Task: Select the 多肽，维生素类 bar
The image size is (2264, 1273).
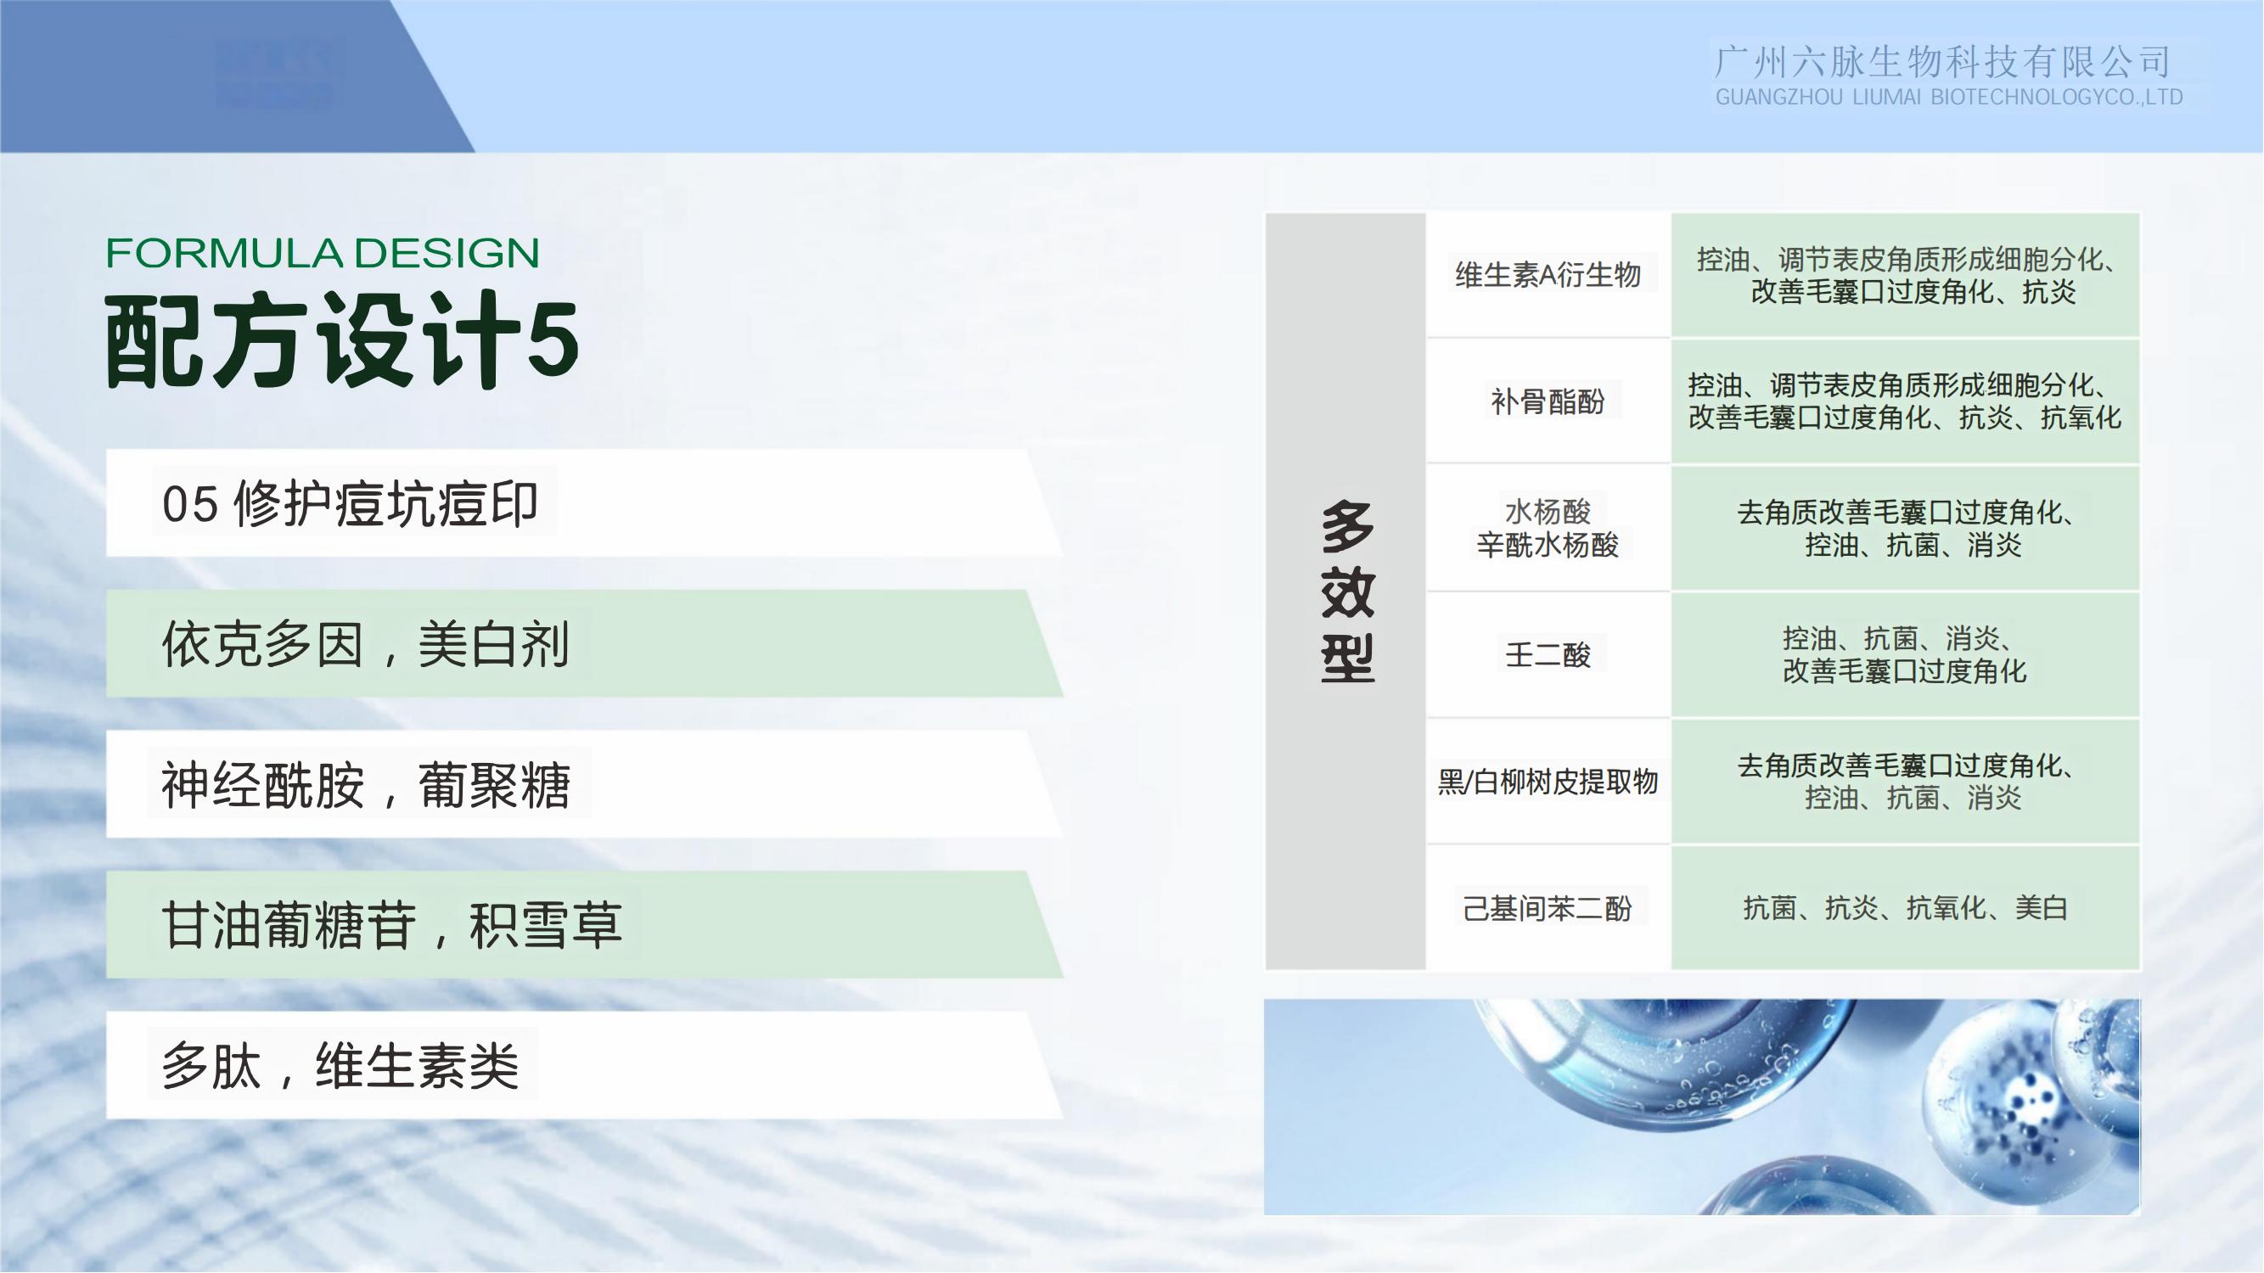Action: point(584,1066)
